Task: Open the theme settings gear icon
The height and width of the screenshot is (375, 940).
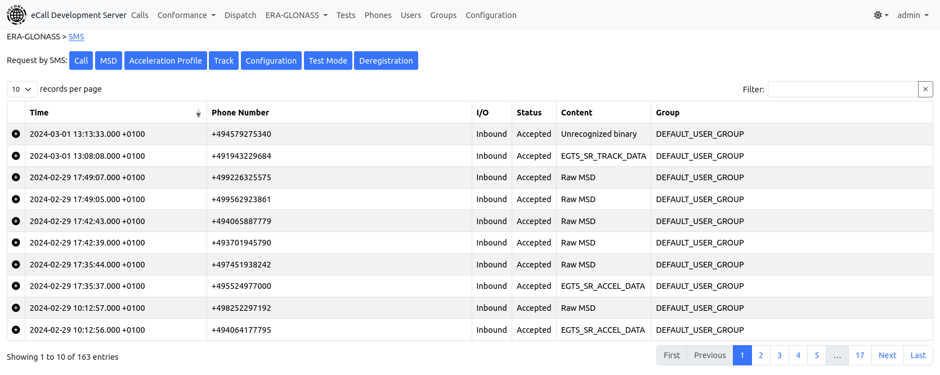Action: [880, 15]
